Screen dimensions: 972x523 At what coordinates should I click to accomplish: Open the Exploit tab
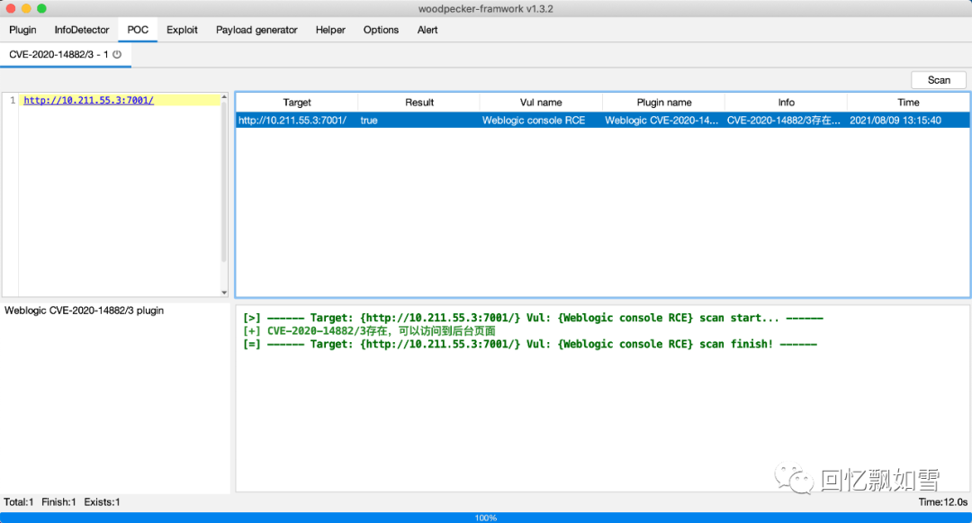[182, 30]
